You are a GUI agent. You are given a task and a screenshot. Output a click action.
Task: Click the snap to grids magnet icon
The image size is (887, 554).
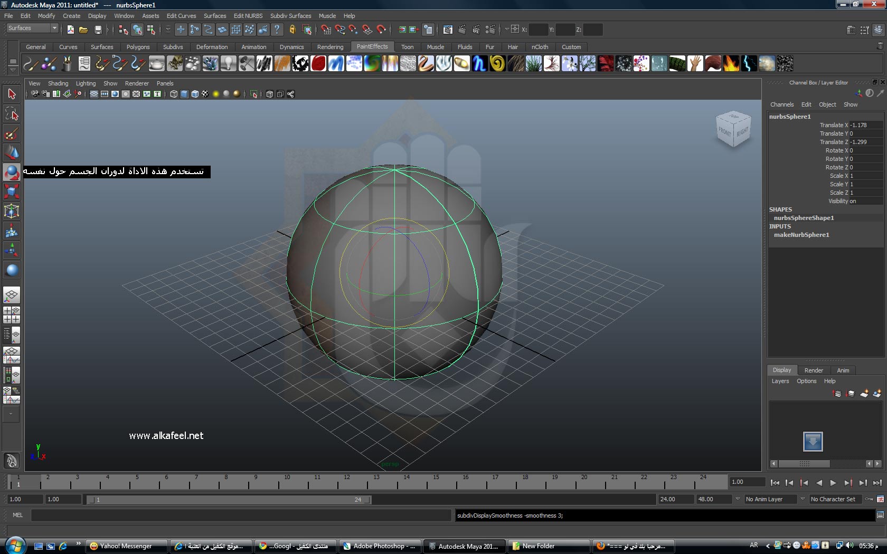pyautogui.click(x=326, y=30)
